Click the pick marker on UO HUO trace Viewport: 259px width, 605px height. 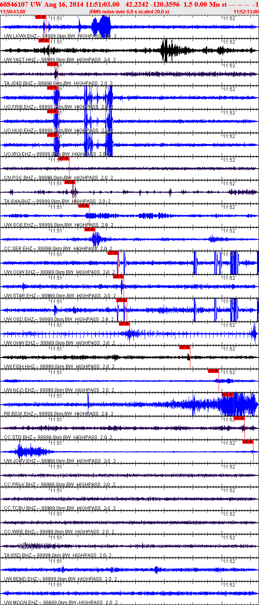(52, 111)
